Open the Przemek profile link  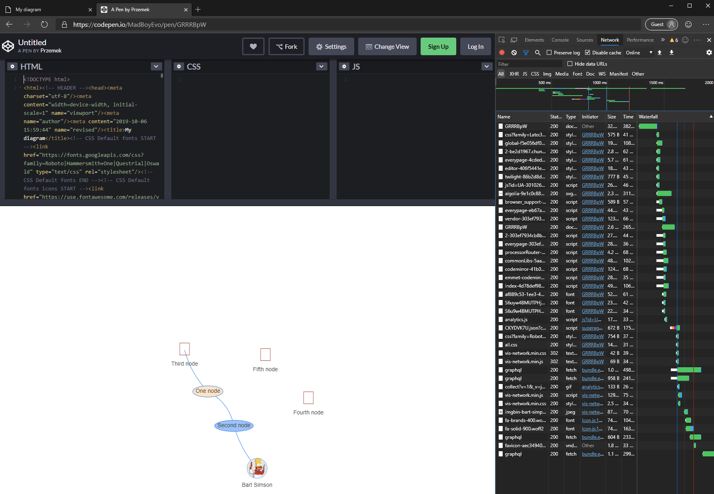[51, 50]
